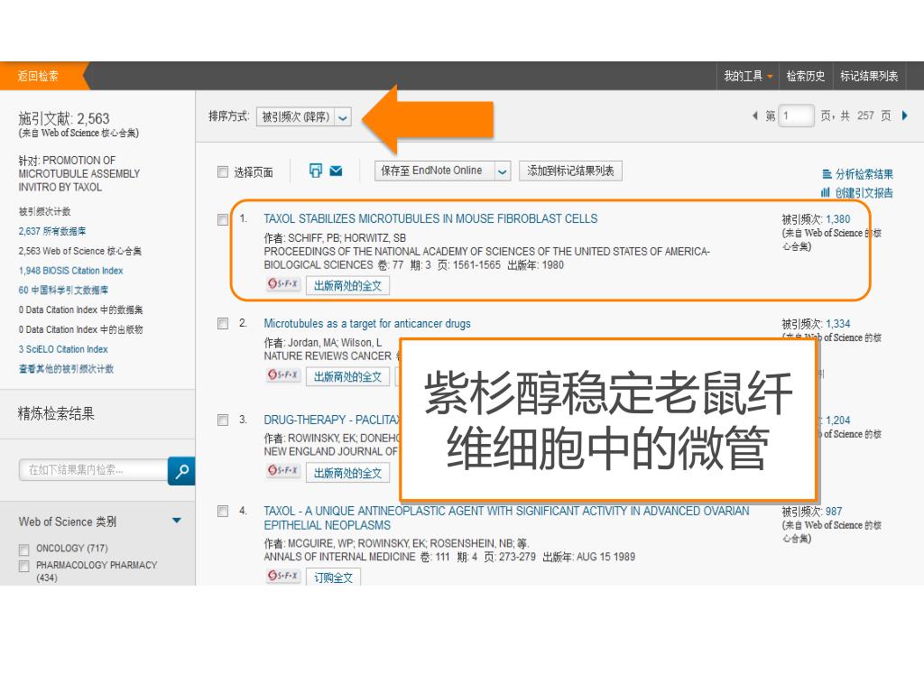924x693 pixels.
Task: Open 检索历史 in top bar
Action: (x=806, y=76)
